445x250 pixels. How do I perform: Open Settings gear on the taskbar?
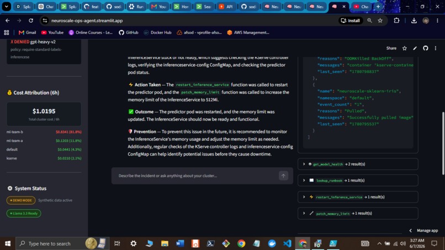[x=134, y=243]
